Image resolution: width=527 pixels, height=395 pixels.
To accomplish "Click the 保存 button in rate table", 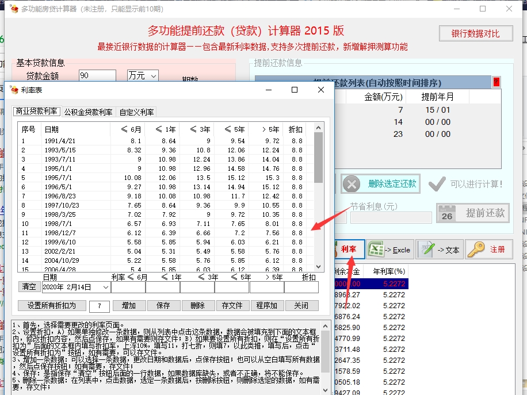I will point(163,306).
